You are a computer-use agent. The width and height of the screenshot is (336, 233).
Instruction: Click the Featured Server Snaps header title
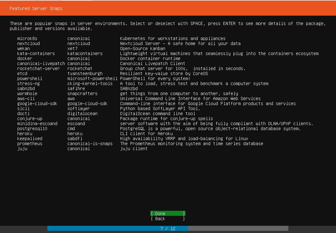pyautogui.click(x=36, y=8)
